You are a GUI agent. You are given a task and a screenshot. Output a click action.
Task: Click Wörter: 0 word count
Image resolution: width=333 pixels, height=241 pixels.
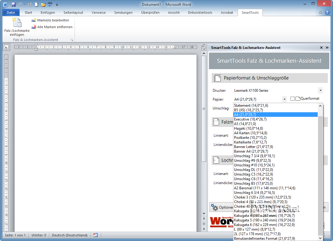tap(39, 235)
